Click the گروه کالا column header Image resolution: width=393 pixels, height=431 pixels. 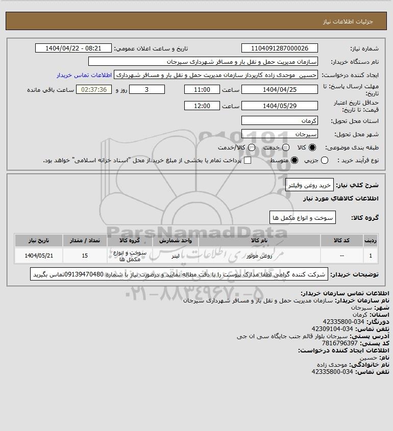tap(130, 241)
